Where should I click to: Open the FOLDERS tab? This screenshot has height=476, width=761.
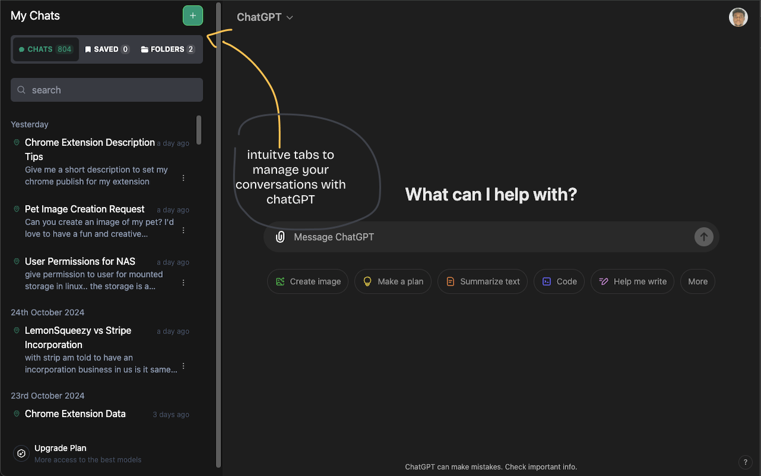(168, 49)
